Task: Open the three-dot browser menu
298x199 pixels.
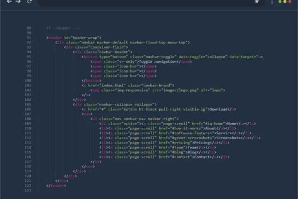Action: click(x=272, y=2)
